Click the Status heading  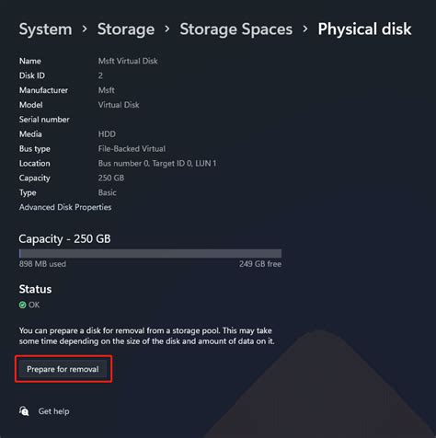[x=35, y=289]
